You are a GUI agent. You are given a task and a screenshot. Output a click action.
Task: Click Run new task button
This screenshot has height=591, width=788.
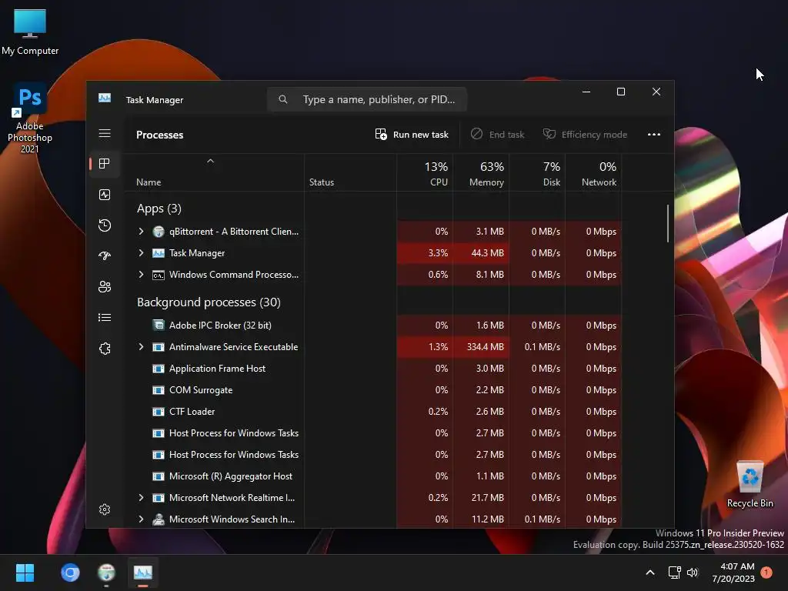(x=412, y=134)
